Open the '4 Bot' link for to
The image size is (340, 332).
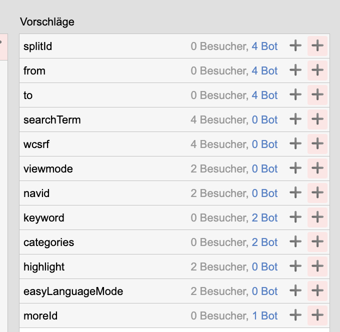(264, 95)
